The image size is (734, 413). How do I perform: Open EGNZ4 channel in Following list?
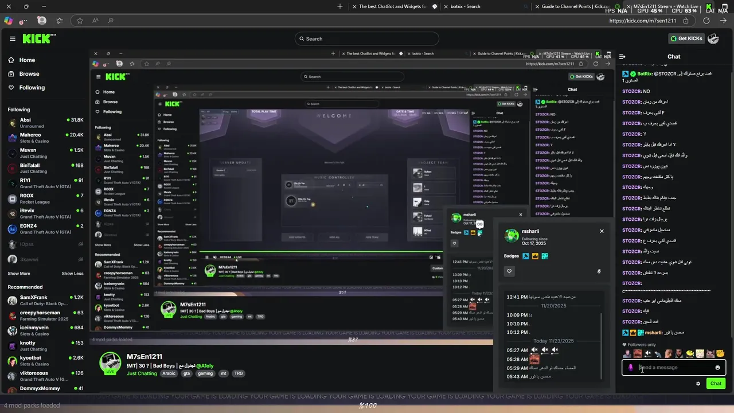[45, 229]
